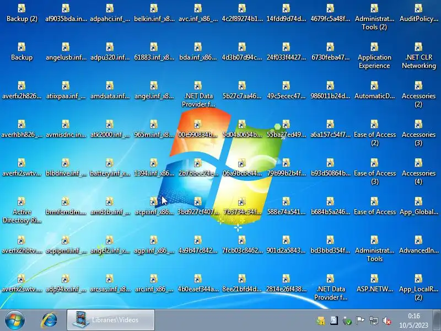Select the AuditPolicy... desktop shortcut
Image resolution: width=441 pixels, height=331 pixels.
click(x=418, y=13)
